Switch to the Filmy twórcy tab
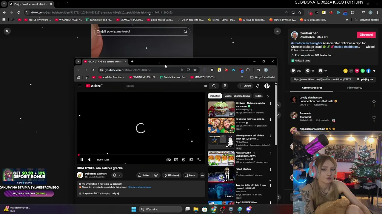Viewport: 382px width, 214px height. click(x=355, y=88)
